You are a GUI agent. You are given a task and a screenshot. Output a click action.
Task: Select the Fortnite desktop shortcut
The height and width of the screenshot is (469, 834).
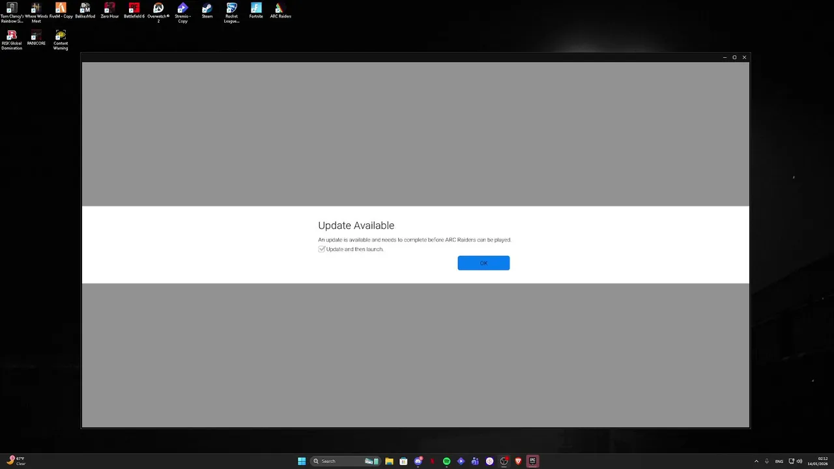click(256, 11)
